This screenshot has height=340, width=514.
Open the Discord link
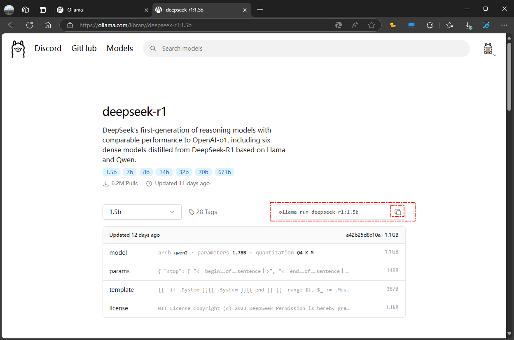point(48,49)
